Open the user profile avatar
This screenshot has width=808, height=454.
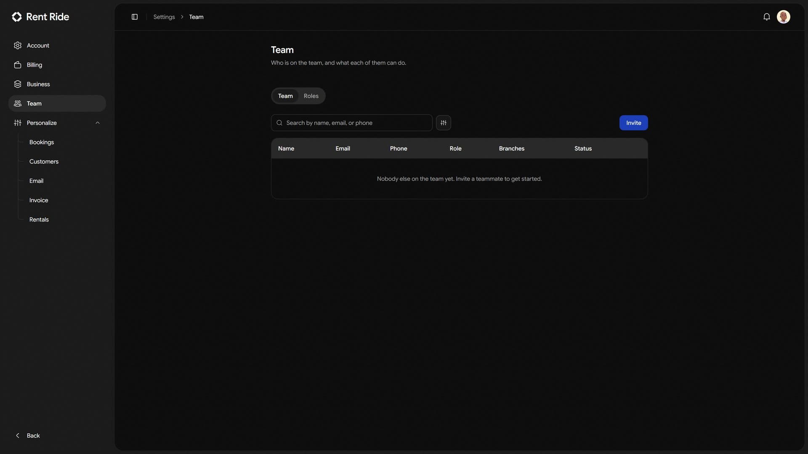[x=784, y=17]
